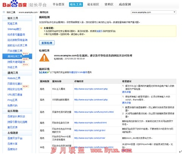The image size is (182, 154).
Task: Open 搜索引擎优化指南 in the sidebar
Action: [17, 122]
